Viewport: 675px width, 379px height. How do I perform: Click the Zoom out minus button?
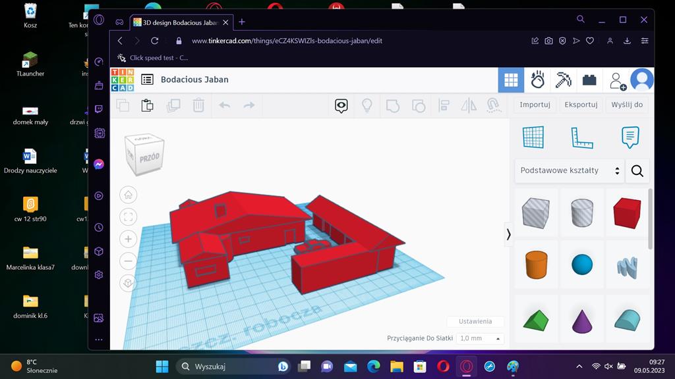tap(129, 261)
